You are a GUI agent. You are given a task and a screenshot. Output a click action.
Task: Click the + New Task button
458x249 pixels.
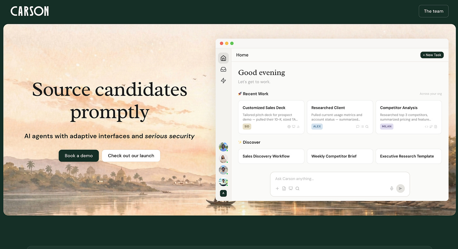tap(432, 55)
